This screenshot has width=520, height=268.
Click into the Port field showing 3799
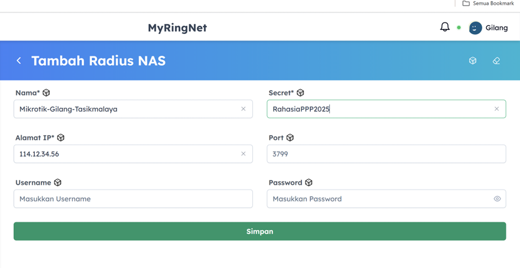386,154
